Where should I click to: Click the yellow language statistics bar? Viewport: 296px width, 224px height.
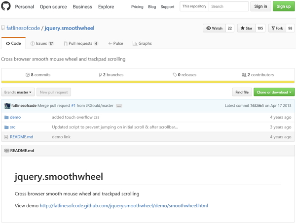(148, 82)
